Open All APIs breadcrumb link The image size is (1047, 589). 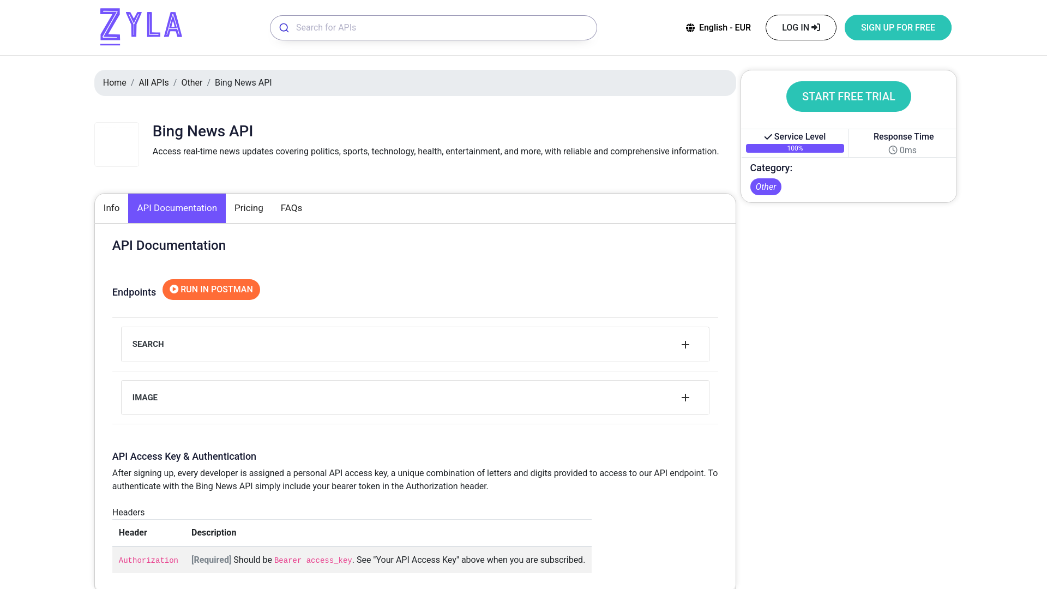(x=154, y=83)
